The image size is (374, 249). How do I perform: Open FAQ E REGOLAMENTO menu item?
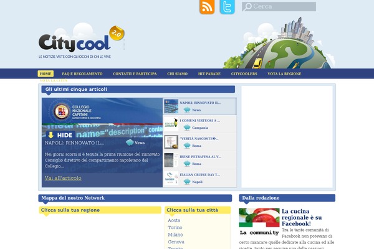tap(82, 74)
